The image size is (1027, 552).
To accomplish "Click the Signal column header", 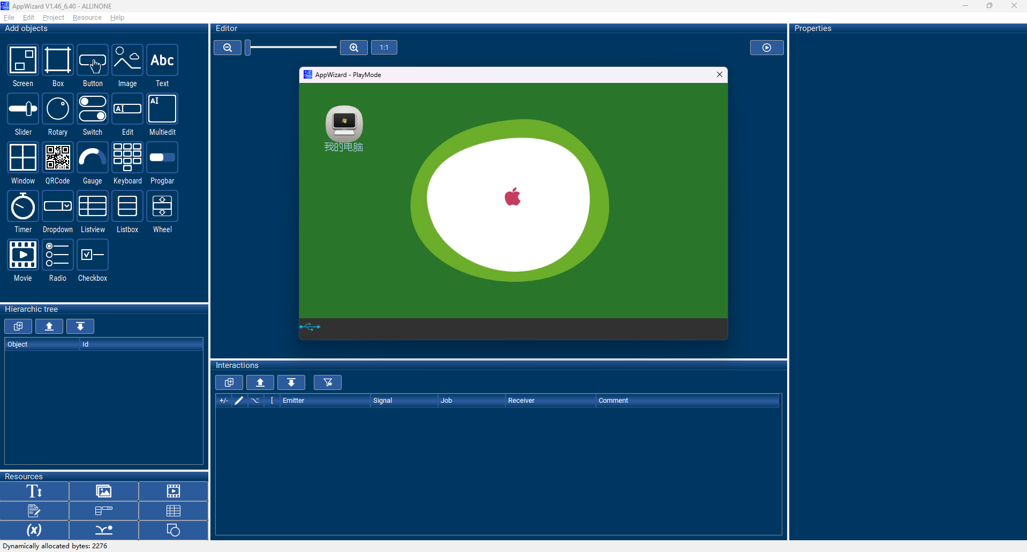I will point(404,401).
